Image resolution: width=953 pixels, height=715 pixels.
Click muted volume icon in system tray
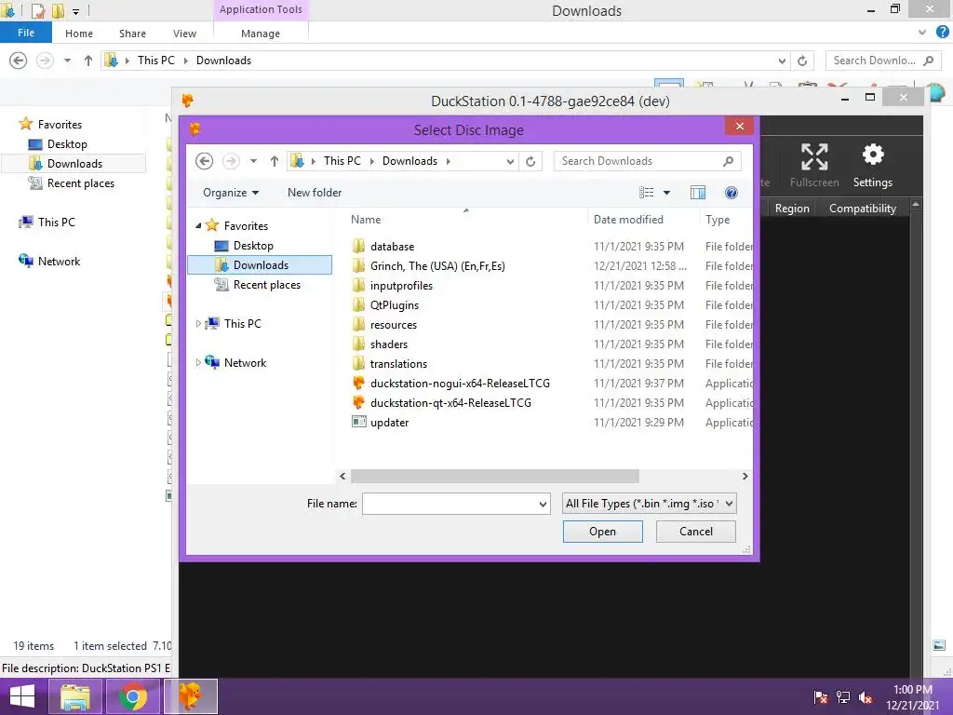point(866,697)
